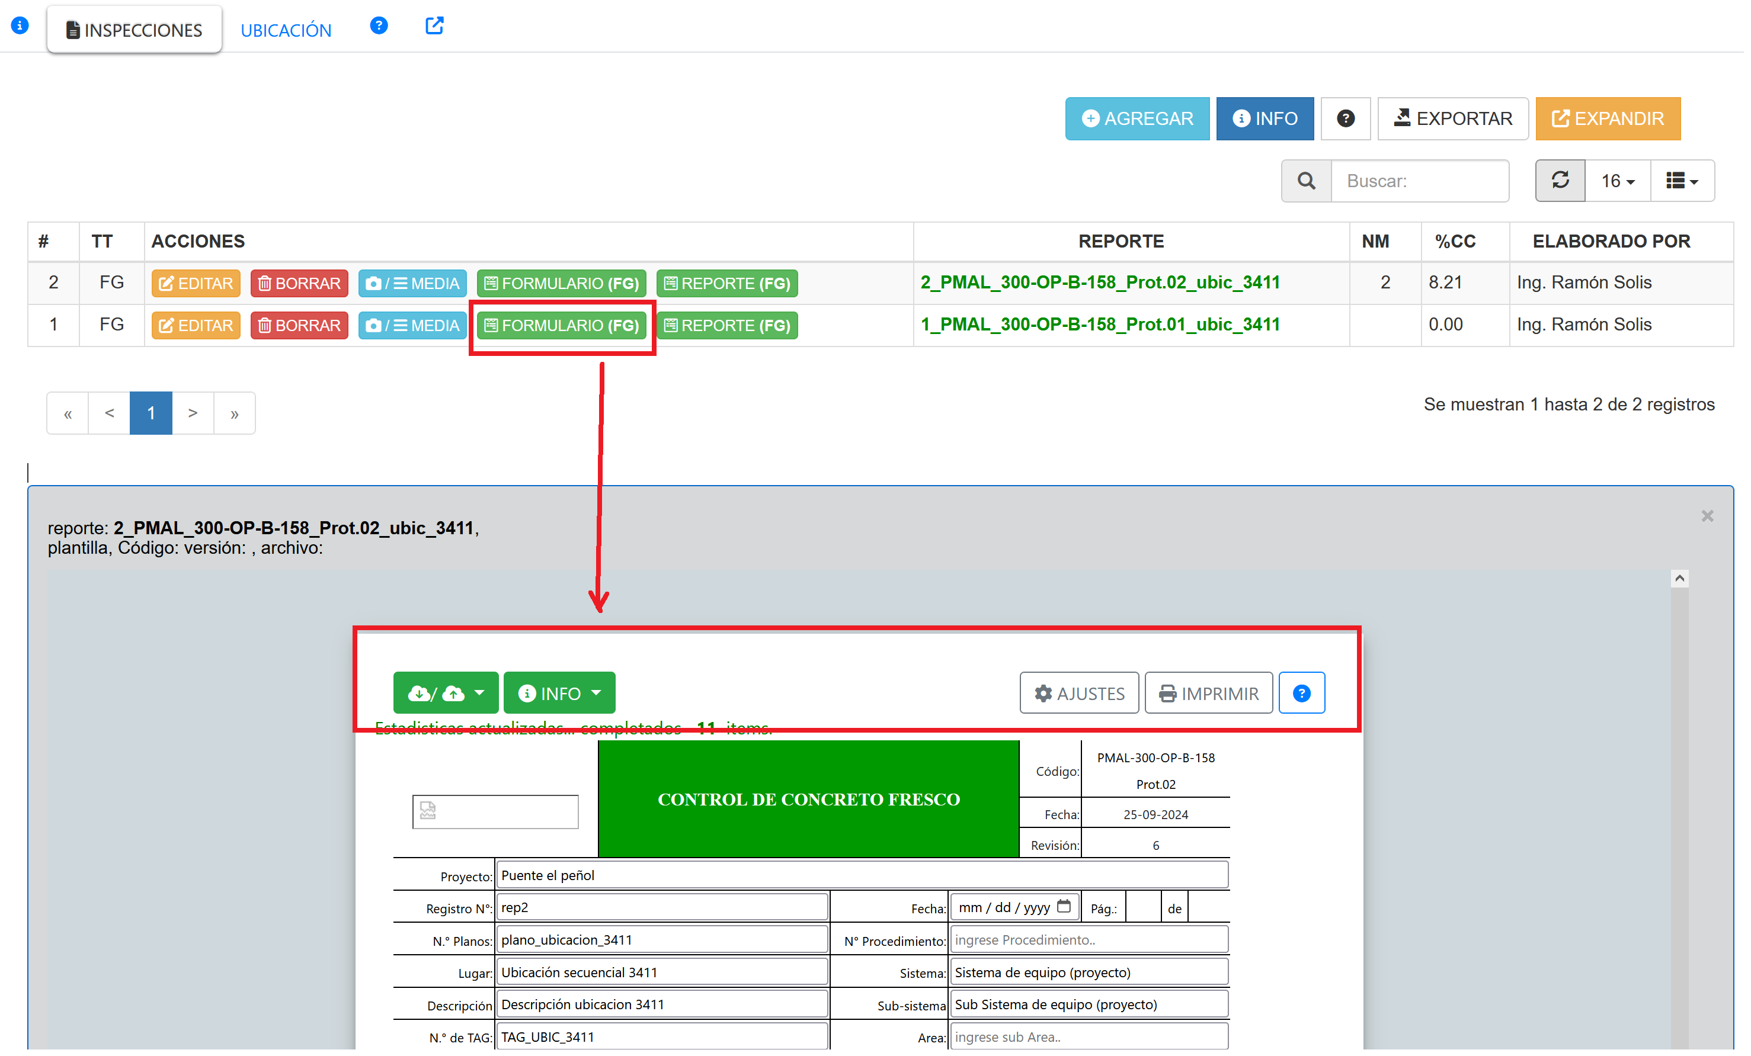Click the blue help button next to IMPRIMIR
The height and width of the screenshot is (1056, 1751).
point(1301,693)
